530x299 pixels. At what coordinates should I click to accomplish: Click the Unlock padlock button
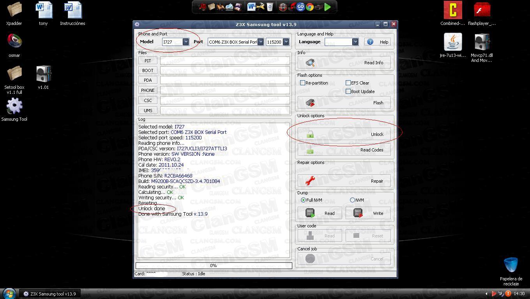(x=344, y=134)
